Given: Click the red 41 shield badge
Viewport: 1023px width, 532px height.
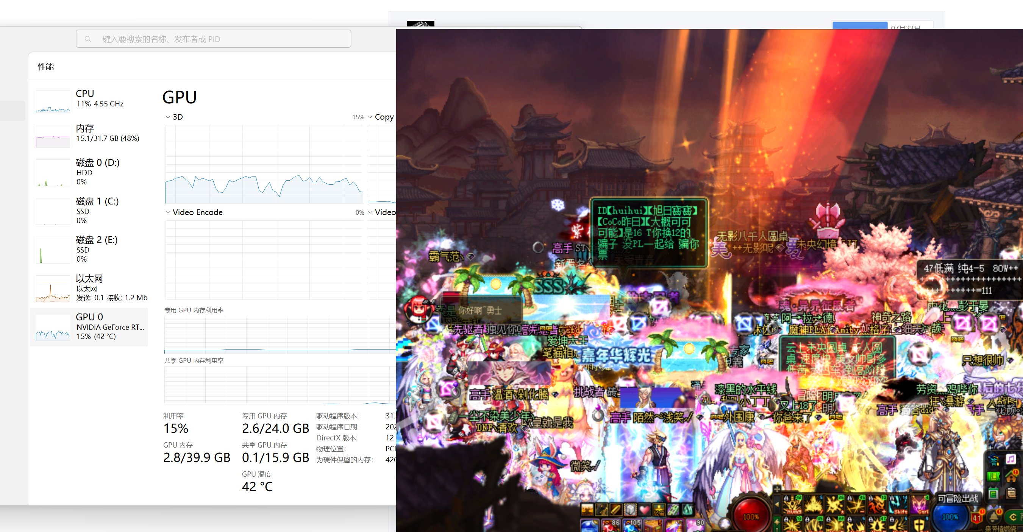Looking at the screenshot, I should (976, 518).
